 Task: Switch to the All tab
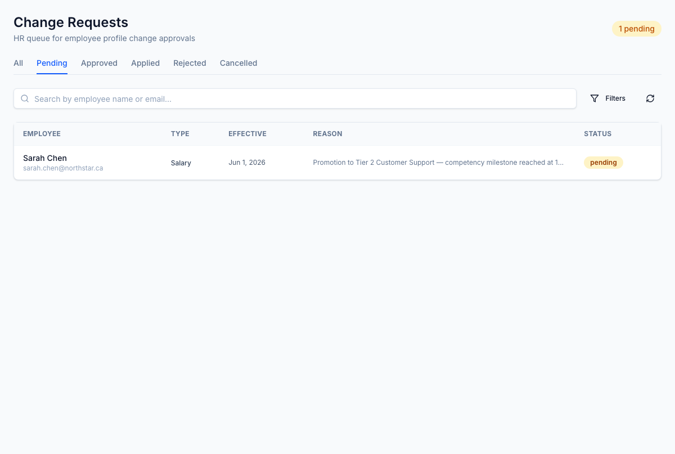18,63
